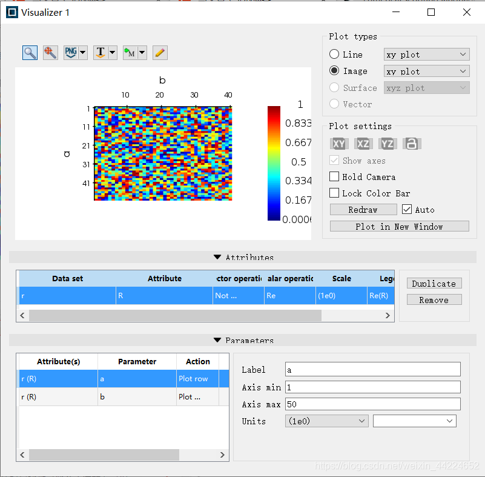Screen dimensions: 485x477
Task: Click the Duplicate button
Action: pos(434,283)
